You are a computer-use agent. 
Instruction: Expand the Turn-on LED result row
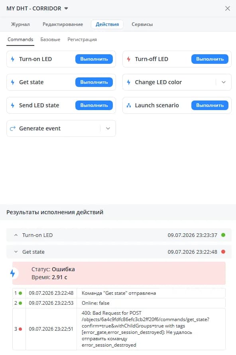click(16, 235)
